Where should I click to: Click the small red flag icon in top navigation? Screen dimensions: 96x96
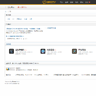pos(89,2)
